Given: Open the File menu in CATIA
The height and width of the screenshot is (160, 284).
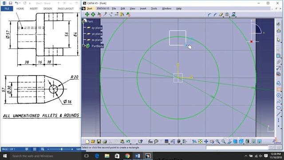Looking at the screenshot, I should [114, 8].
